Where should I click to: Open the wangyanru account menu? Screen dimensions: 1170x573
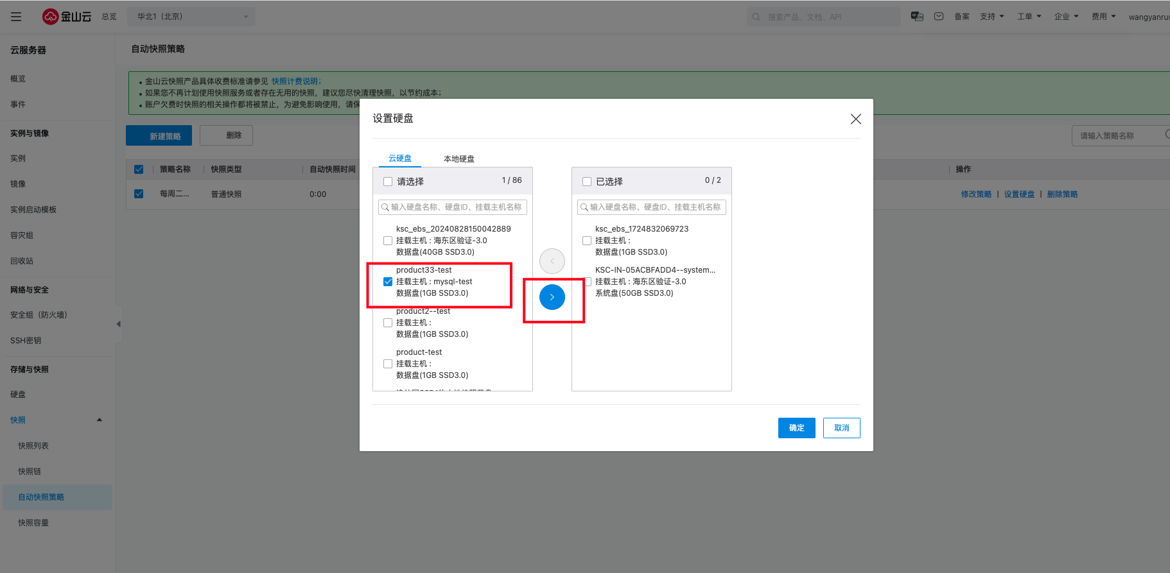click(1149, 17)
